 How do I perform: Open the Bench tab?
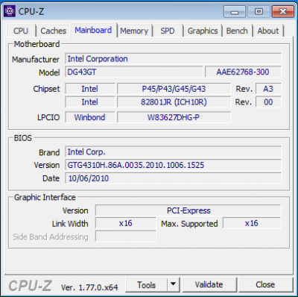(237, 31)
